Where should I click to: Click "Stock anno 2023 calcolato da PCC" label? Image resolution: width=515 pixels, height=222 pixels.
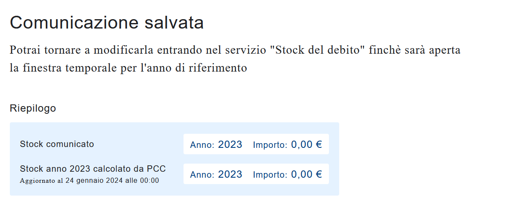(x=93, y=169)
